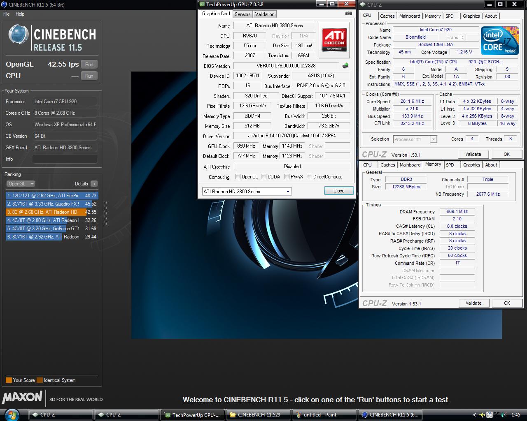The width and height of the screenshot is (527, 421).
Task: Click Close button in GPU-Z
Action: pos(339,191)
